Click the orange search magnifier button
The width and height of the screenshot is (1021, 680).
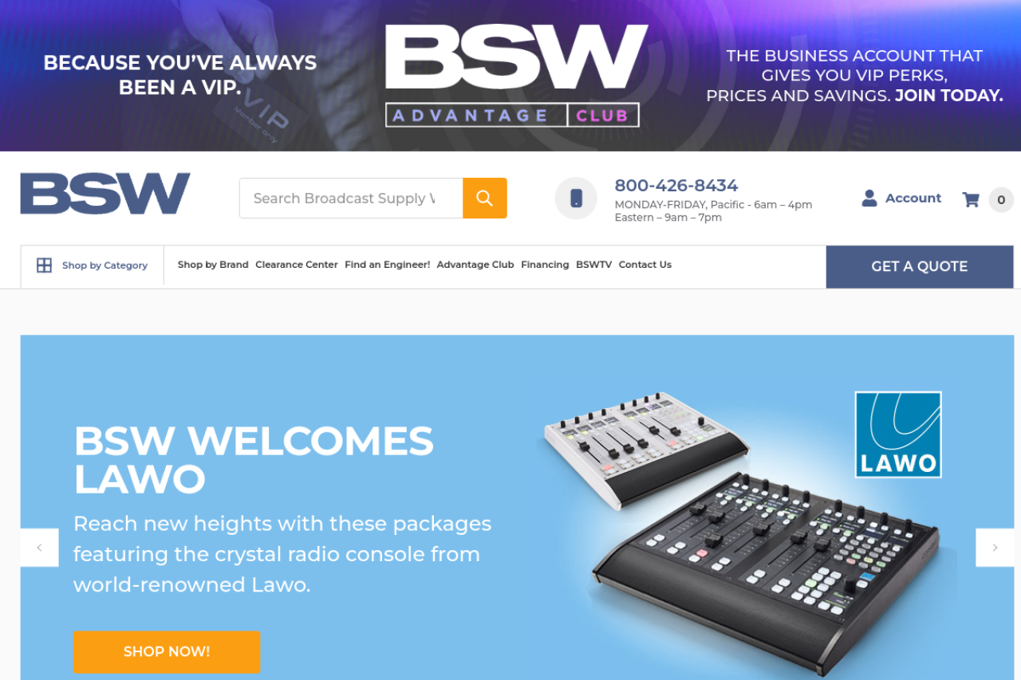(x=485, y=198)
